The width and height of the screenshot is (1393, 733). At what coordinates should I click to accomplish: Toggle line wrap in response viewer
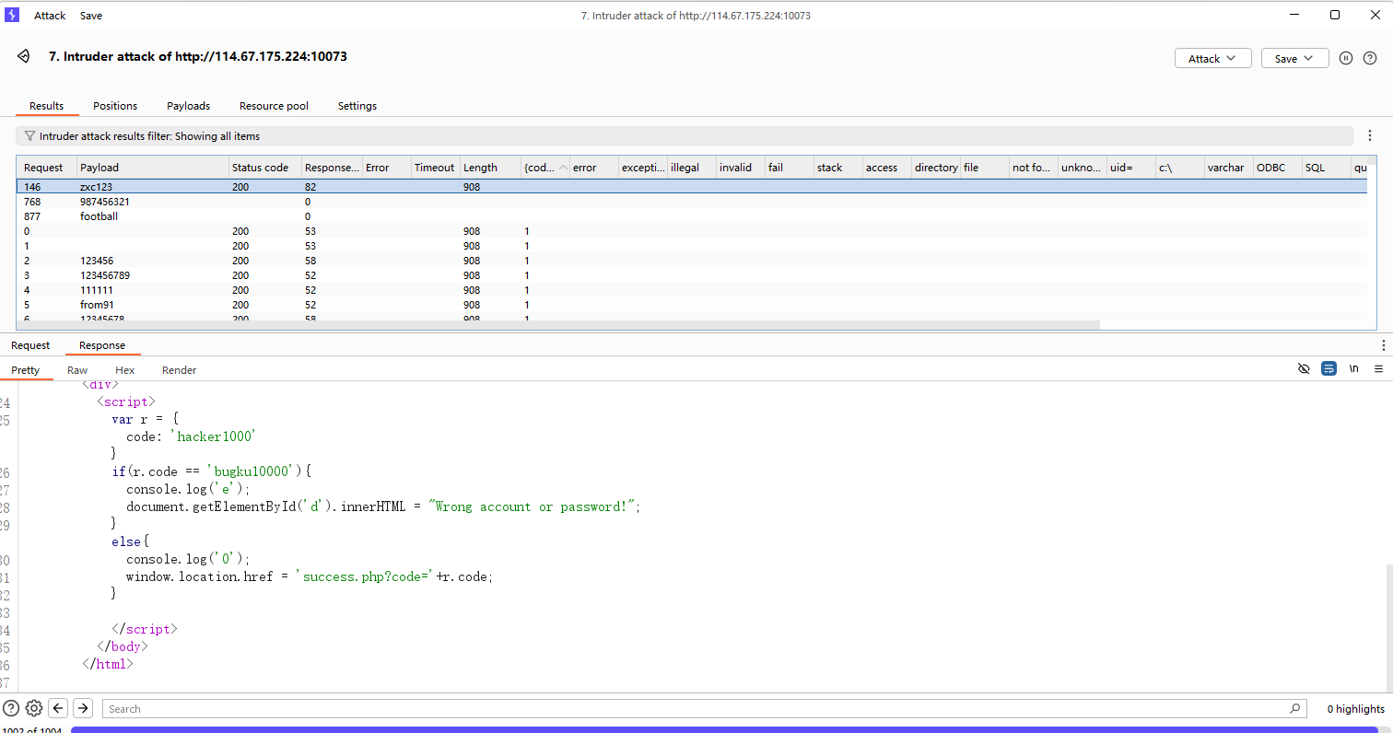[x=1329, y=368]
